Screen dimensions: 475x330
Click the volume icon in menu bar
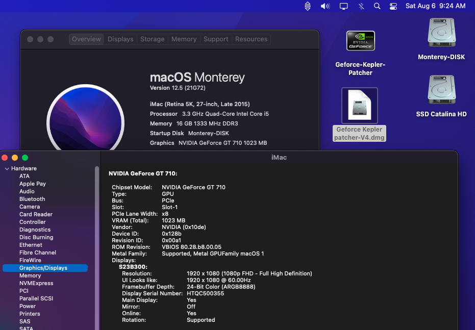point(325,6)
